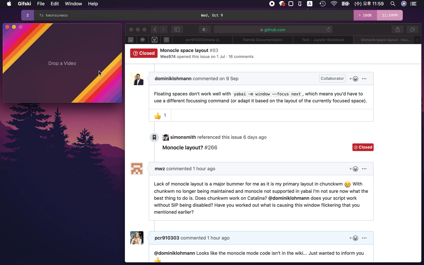424x265 pixels.
Task: Toggle the Safari toolbar switch button
Action: [x=205, y=29]
